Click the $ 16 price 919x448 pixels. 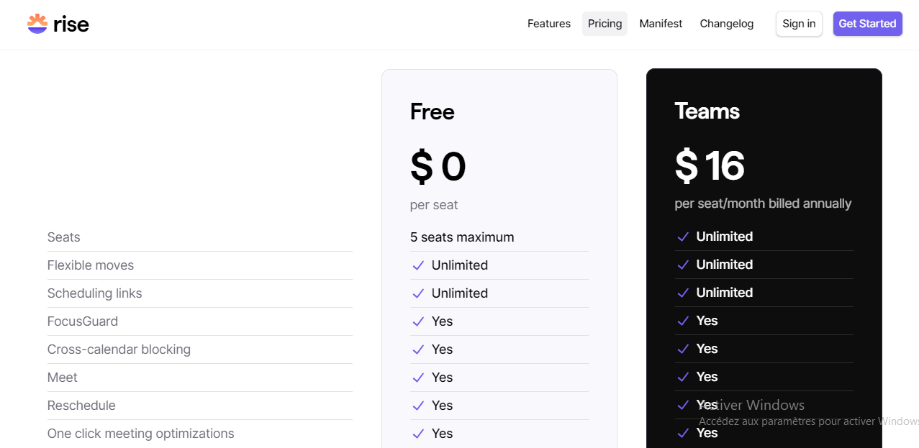click(710, 166)
